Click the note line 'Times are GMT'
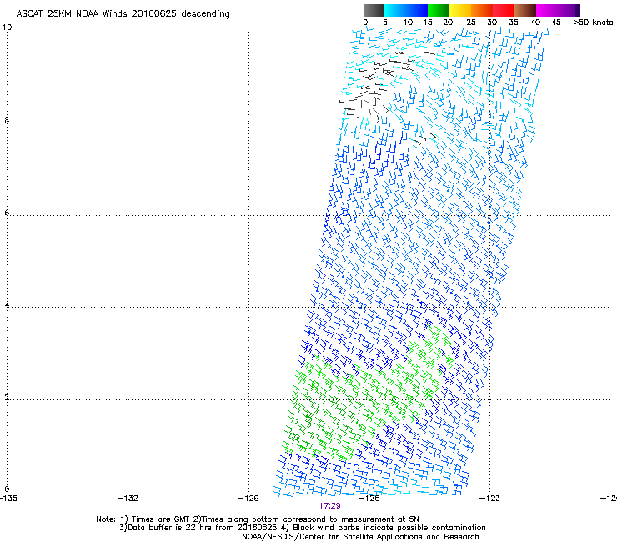 click(161, 519)
